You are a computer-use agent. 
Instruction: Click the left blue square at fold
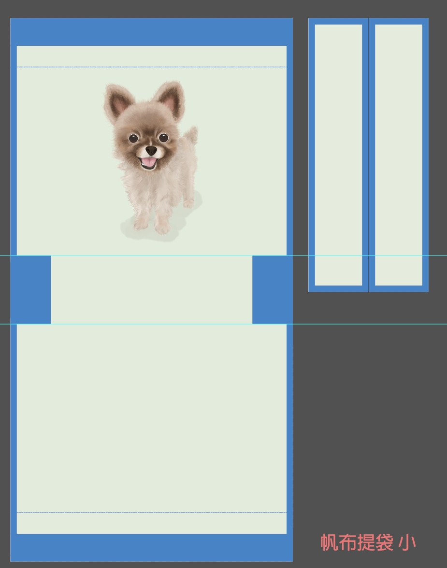pos(30,289)
